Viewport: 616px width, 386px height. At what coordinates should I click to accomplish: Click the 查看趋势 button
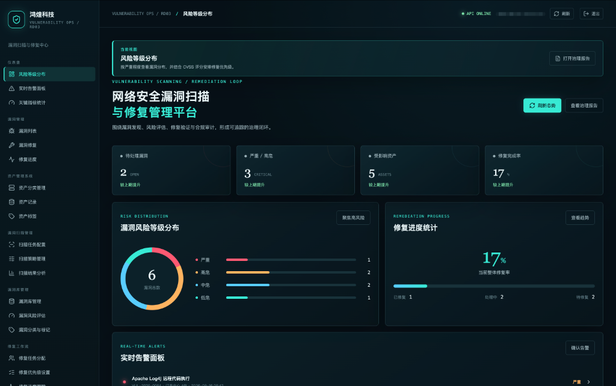pyautogui.click(x=580, y=218)
